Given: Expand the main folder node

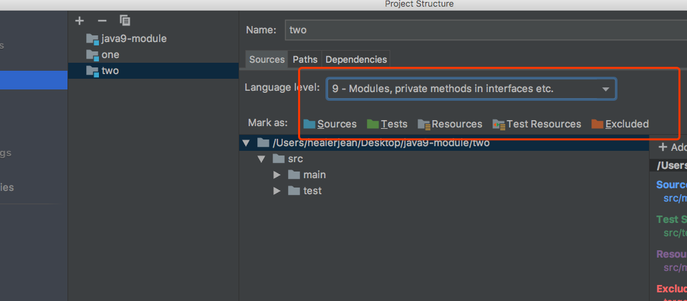Looking at the screenshot, I should click(277, 175).
